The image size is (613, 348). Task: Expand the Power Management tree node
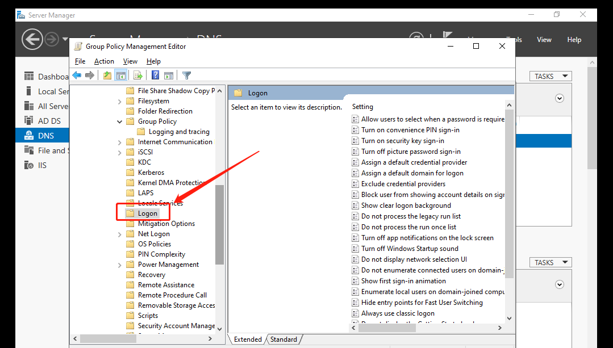click(x=120, y=265)
